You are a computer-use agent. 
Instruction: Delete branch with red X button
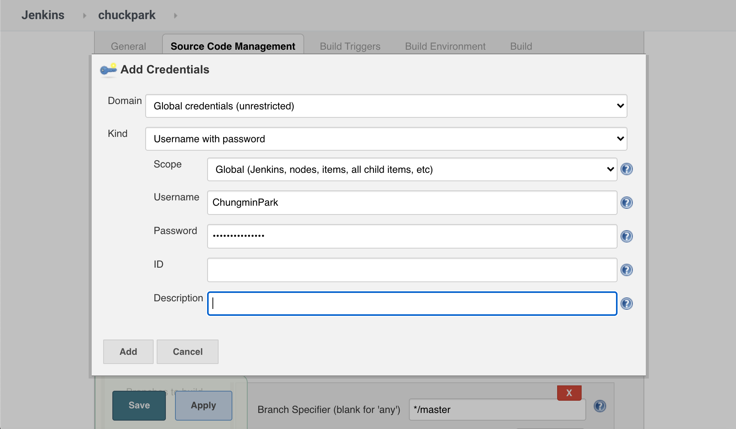tap(569, 393)
